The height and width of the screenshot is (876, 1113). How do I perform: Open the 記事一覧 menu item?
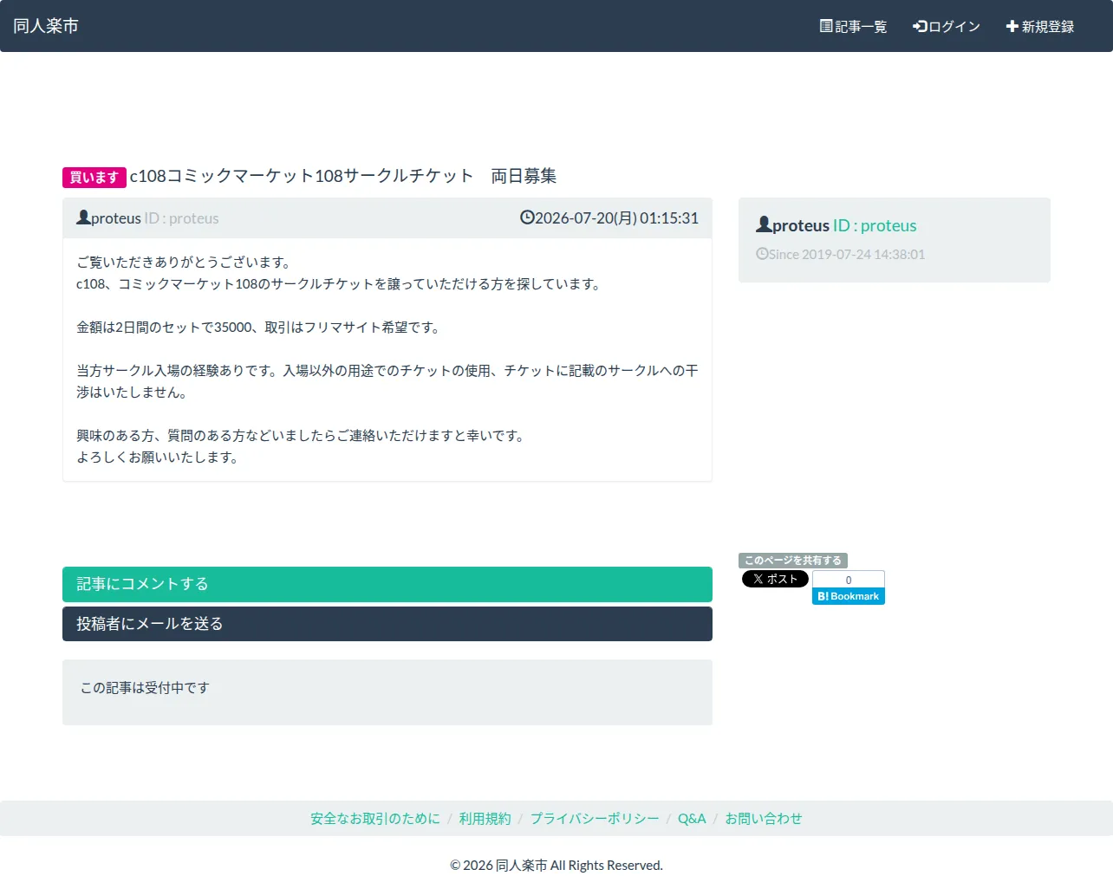click(853, 26)
